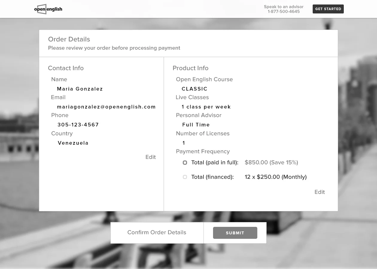377x269 pixels.
Task: Select the Total (paid in full) radio button
Action: 185,163
